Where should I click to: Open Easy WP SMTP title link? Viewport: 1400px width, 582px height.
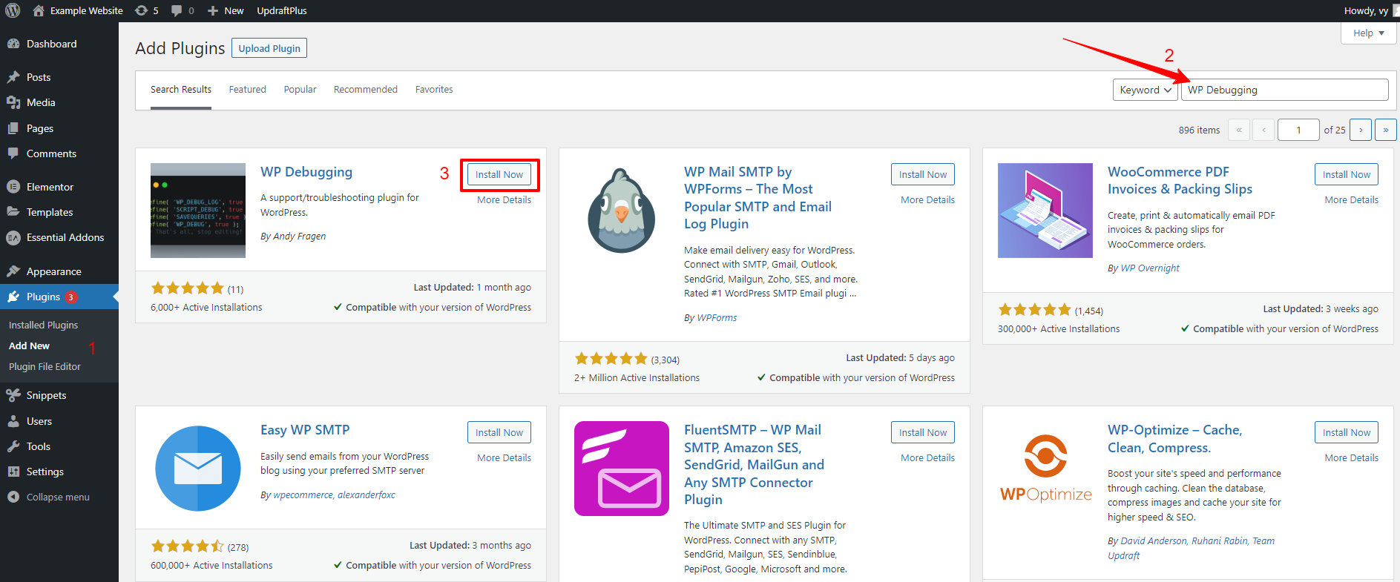[305, 430]
